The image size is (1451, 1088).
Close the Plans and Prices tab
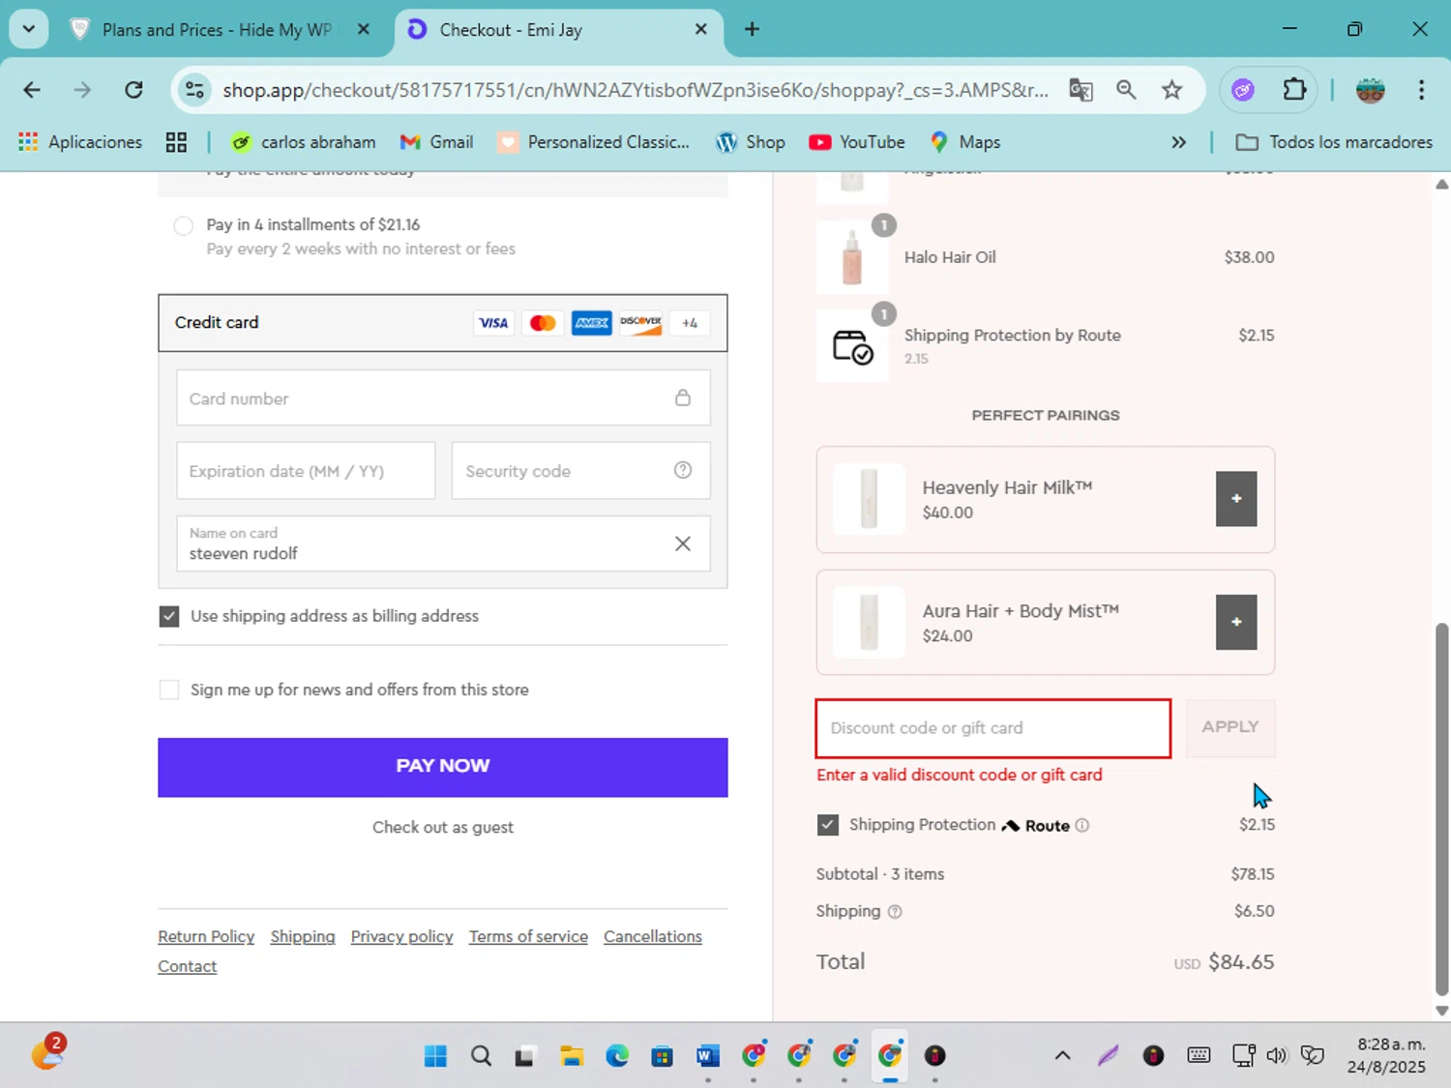(364, 29)
